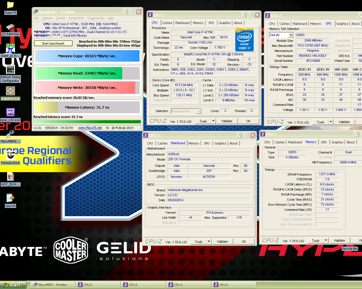Click the Windows Start button

(13, 285)
